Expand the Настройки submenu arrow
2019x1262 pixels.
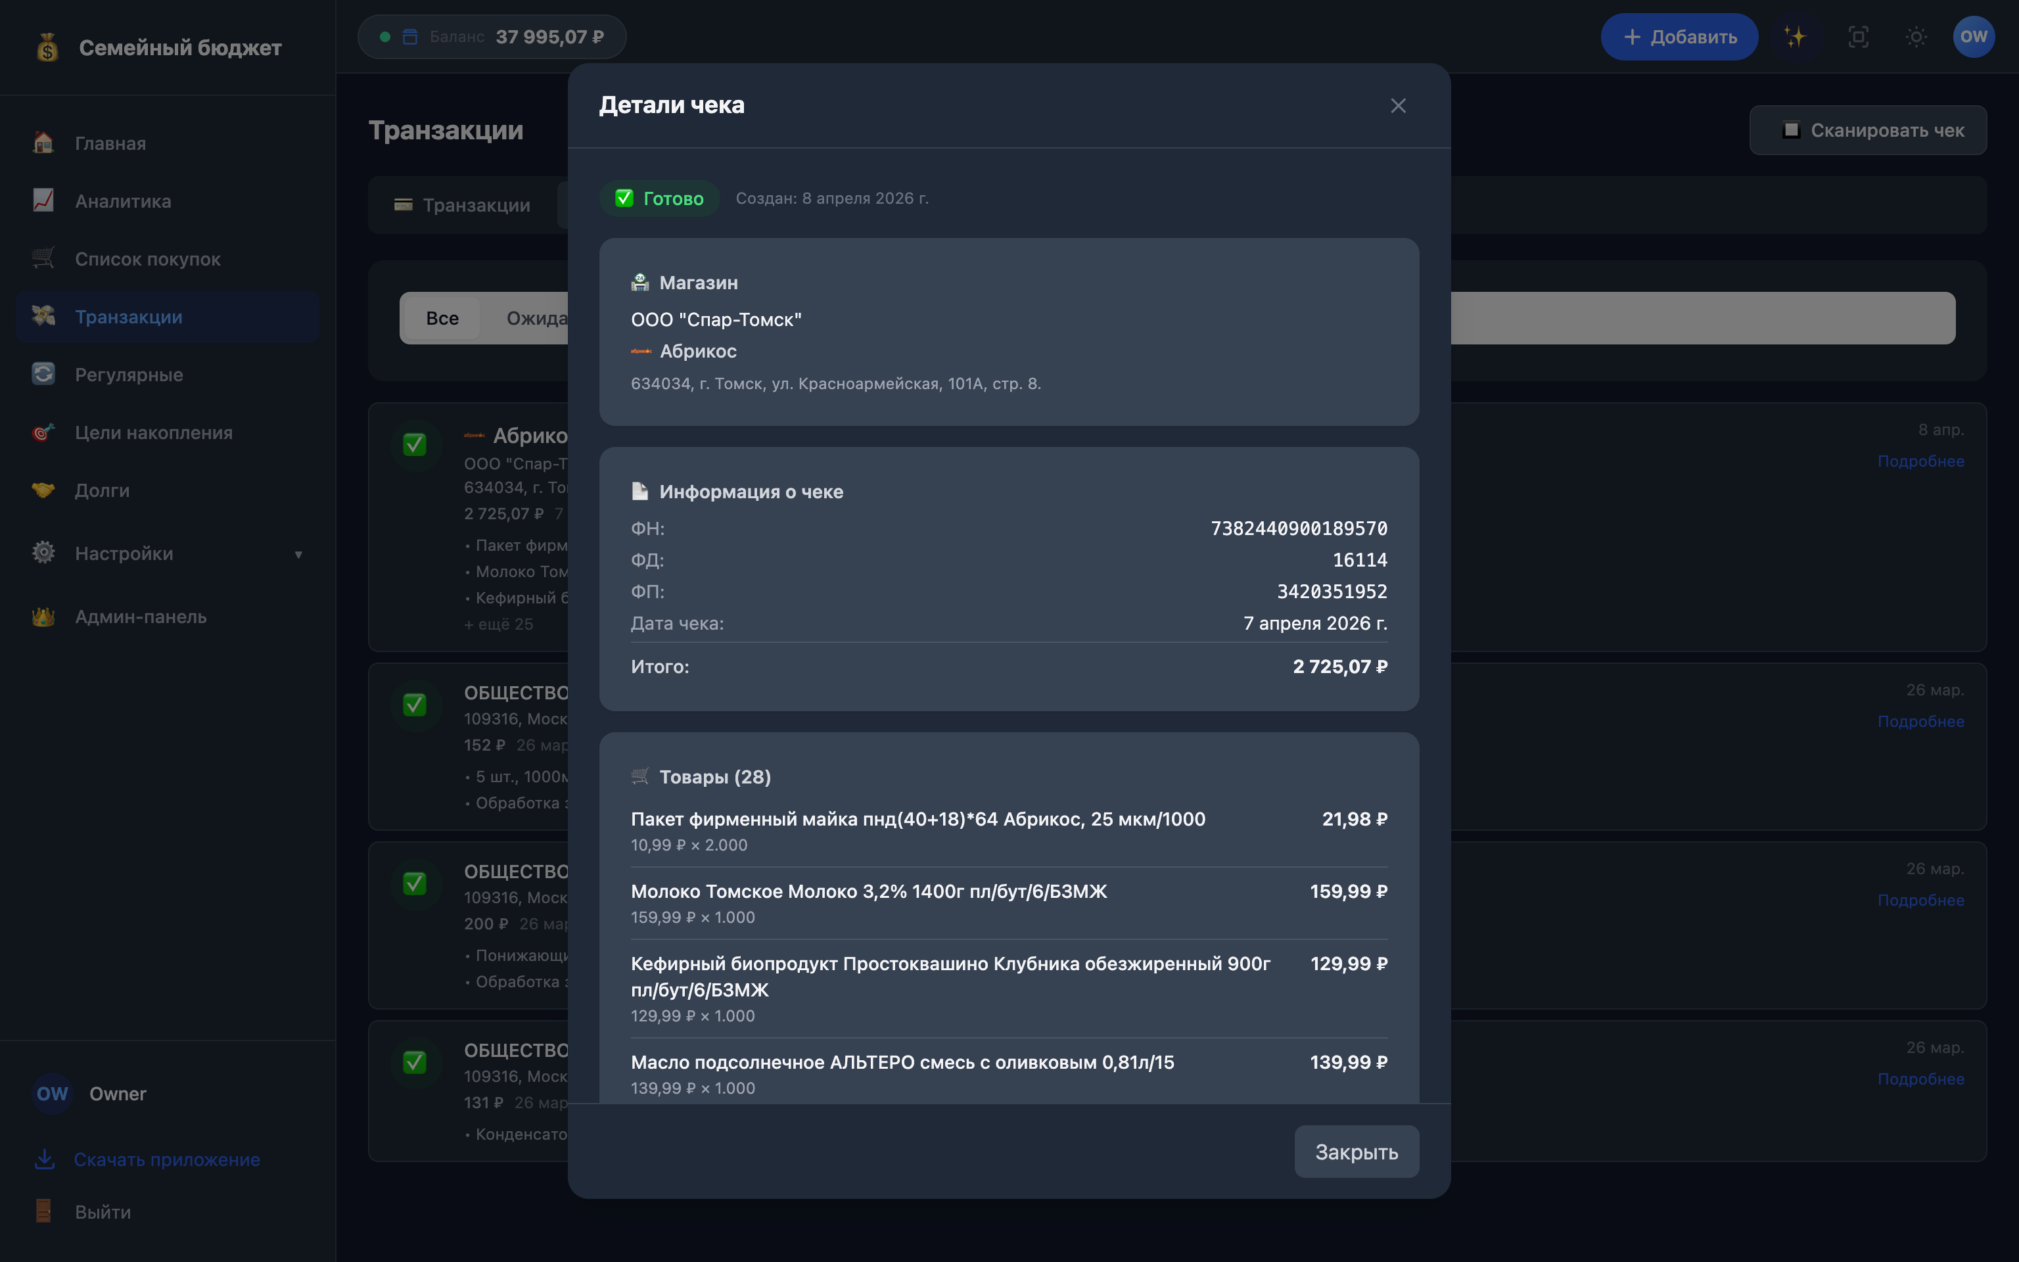coord(298,554)
